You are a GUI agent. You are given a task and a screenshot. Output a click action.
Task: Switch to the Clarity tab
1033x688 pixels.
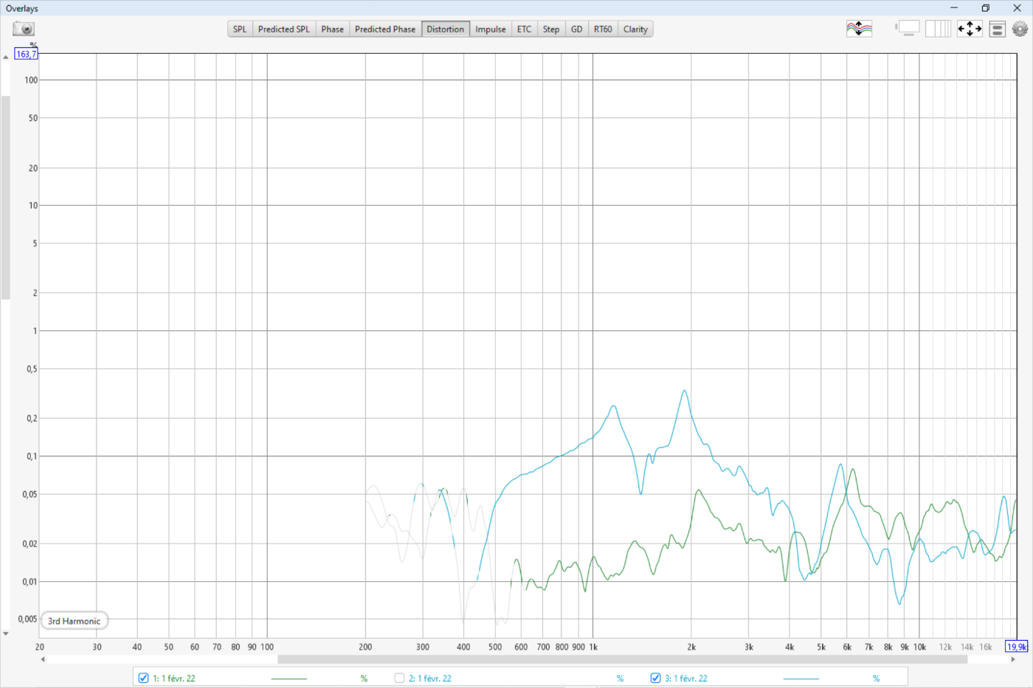[x=635, y=29]
